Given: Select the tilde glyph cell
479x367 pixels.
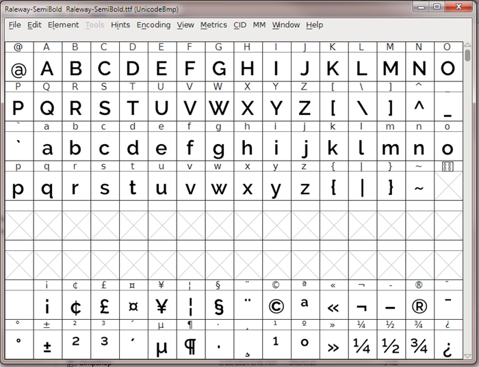Looking at the screenshot, I should [x=420, y=186].
